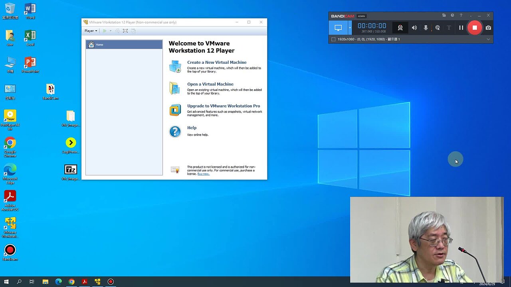
Task: Select the Excel desktop shortcut
Action: [x=30, y=38]
